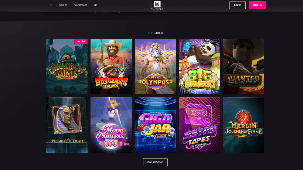This screenshot has height=170, width=303.
Task: Click the Log In button
Action: [238, 5]
